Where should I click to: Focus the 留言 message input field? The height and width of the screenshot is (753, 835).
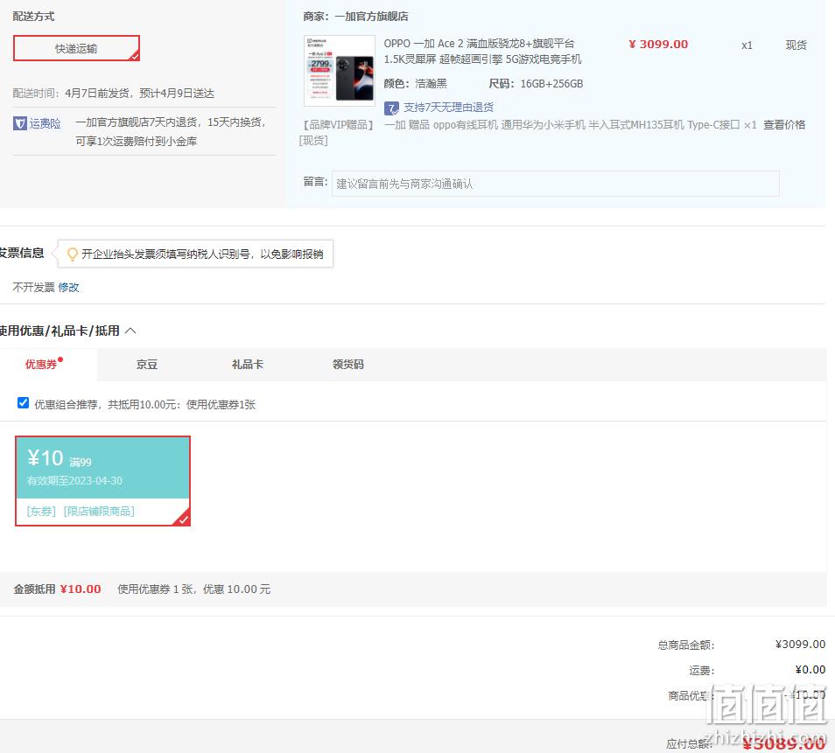point(556,184)
